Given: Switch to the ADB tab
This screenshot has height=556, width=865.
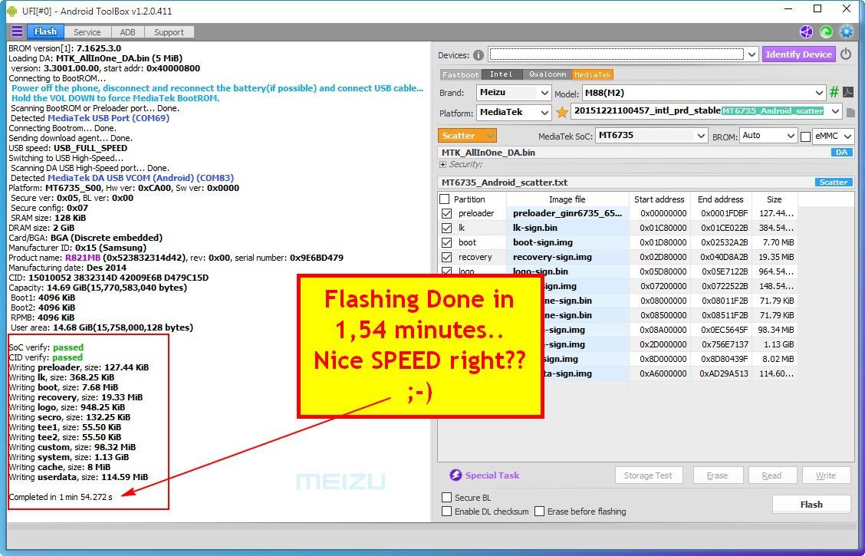Looking at the screenshot, I should click(127, 32).
